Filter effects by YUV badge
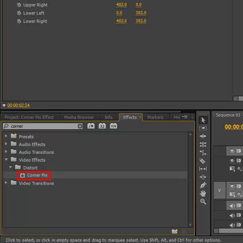This screenshot has width=243, height=243. pos(114,126)
